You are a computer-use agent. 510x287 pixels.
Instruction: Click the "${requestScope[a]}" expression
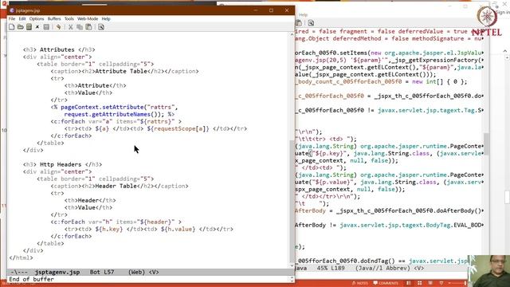178,128
